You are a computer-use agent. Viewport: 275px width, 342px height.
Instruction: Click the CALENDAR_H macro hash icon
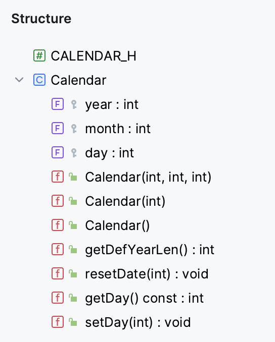39,55
